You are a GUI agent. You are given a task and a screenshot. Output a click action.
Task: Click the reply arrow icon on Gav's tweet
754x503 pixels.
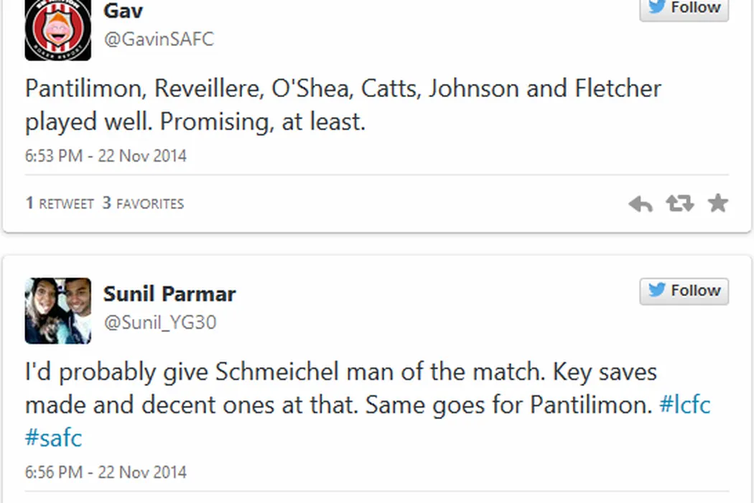pyautogui.click(x=640, y=204)
